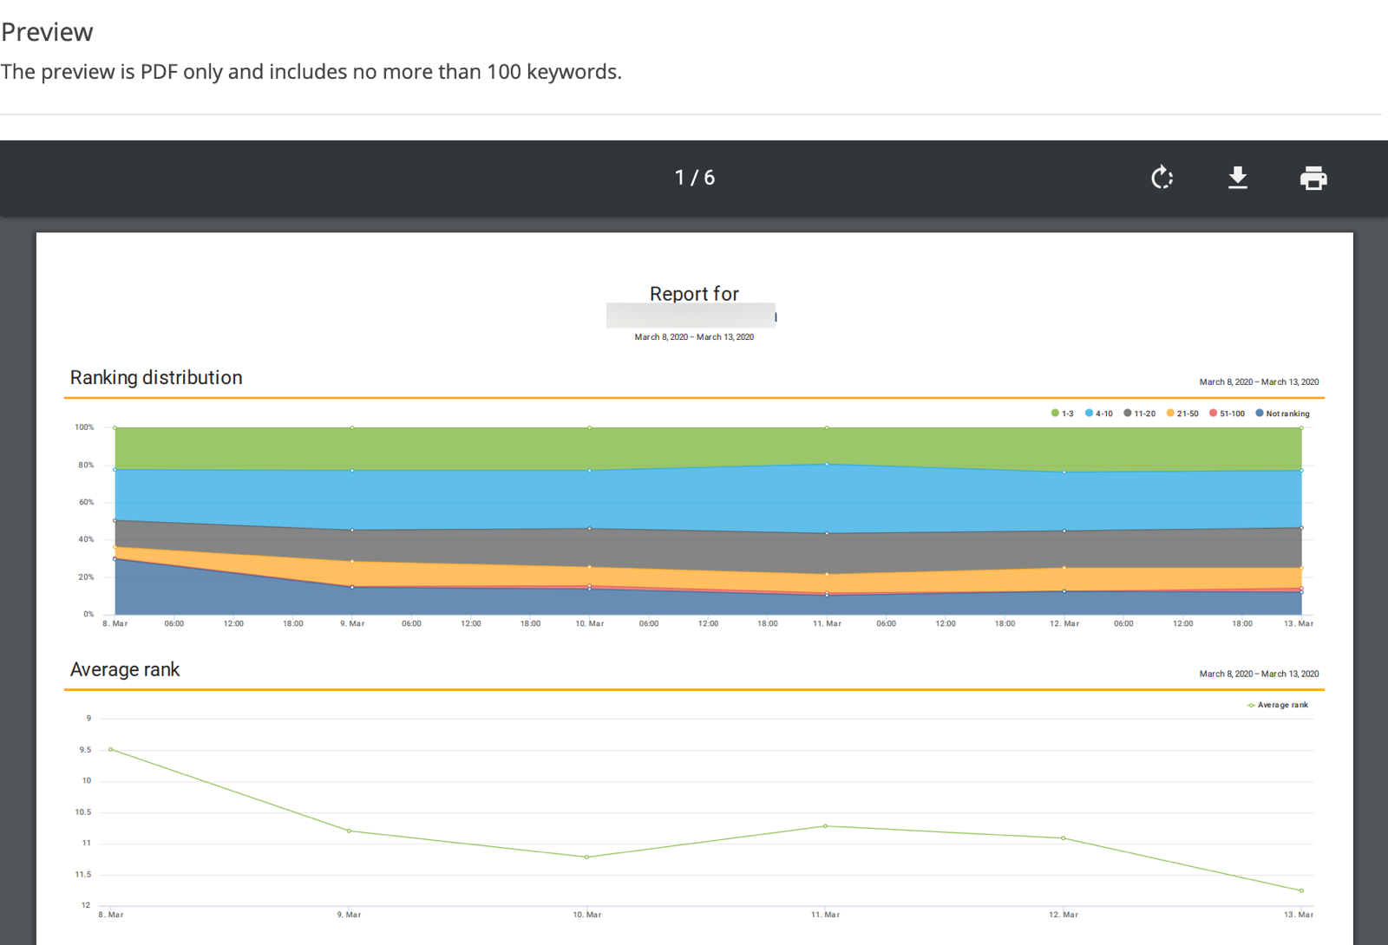Viewport: 1388px width, 945px height.
Task: Download the PDF report preview
Action: click(1238, 178)
